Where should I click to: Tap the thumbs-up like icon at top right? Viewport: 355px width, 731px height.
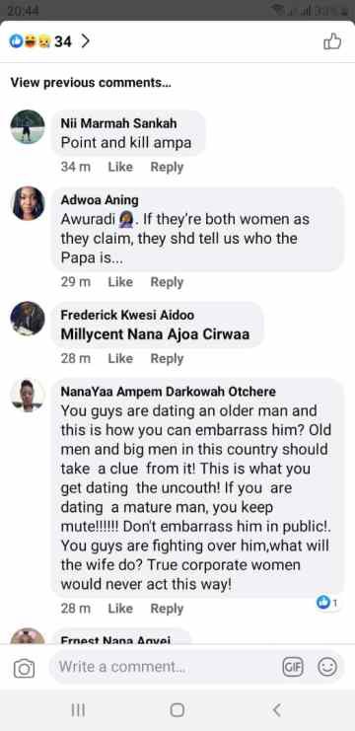click(x=332, y=42)
